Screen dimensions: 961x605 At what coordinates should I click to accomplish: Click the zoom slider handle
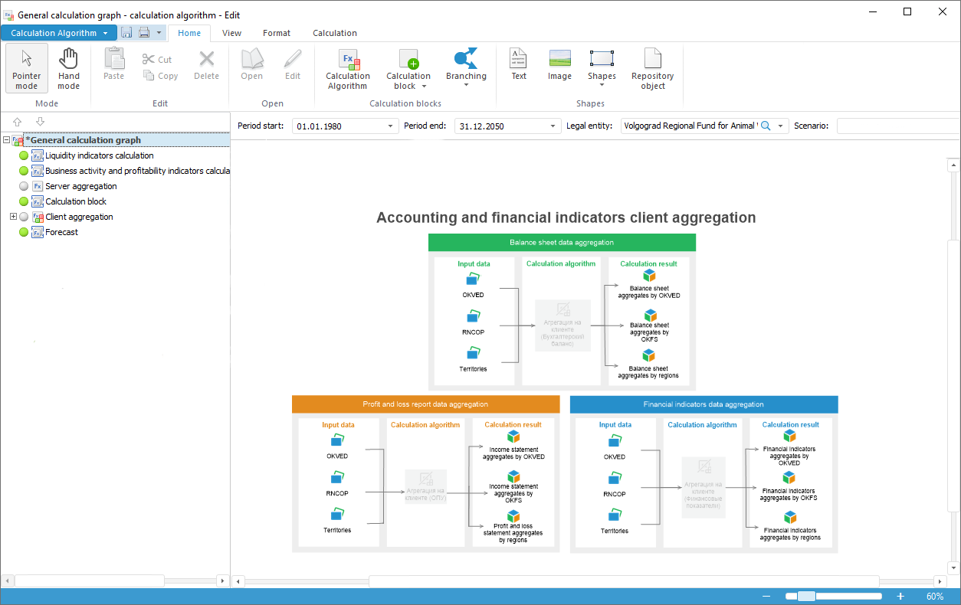point(805,596)
